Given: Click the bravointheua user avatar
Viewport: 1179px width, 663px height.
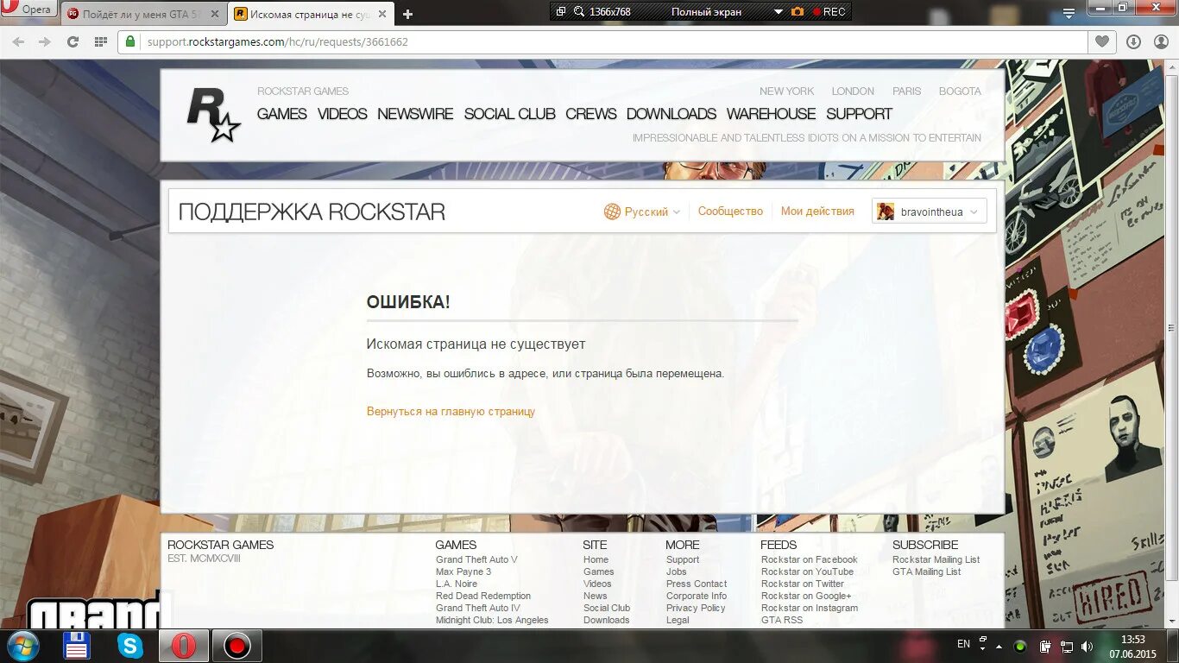Looking at the screenshot, I should (x=886, y=212).
